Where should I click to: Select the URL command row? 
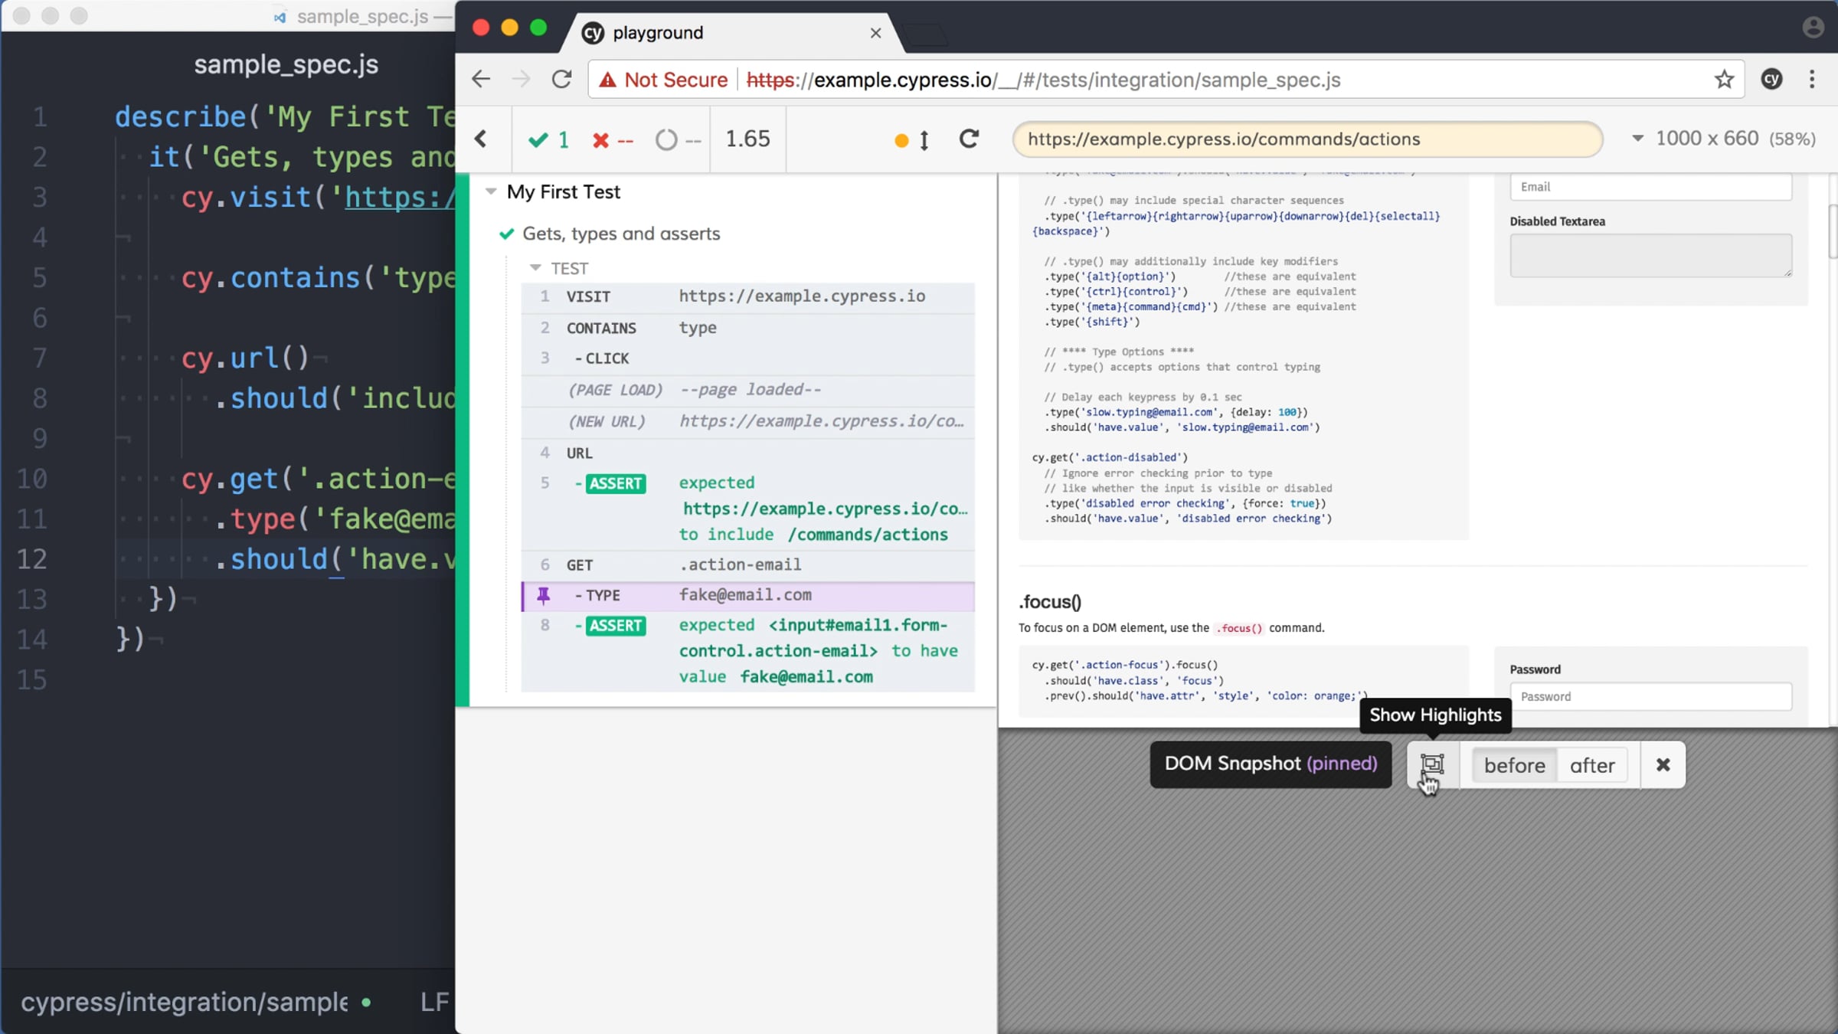[x=747, y=453]
